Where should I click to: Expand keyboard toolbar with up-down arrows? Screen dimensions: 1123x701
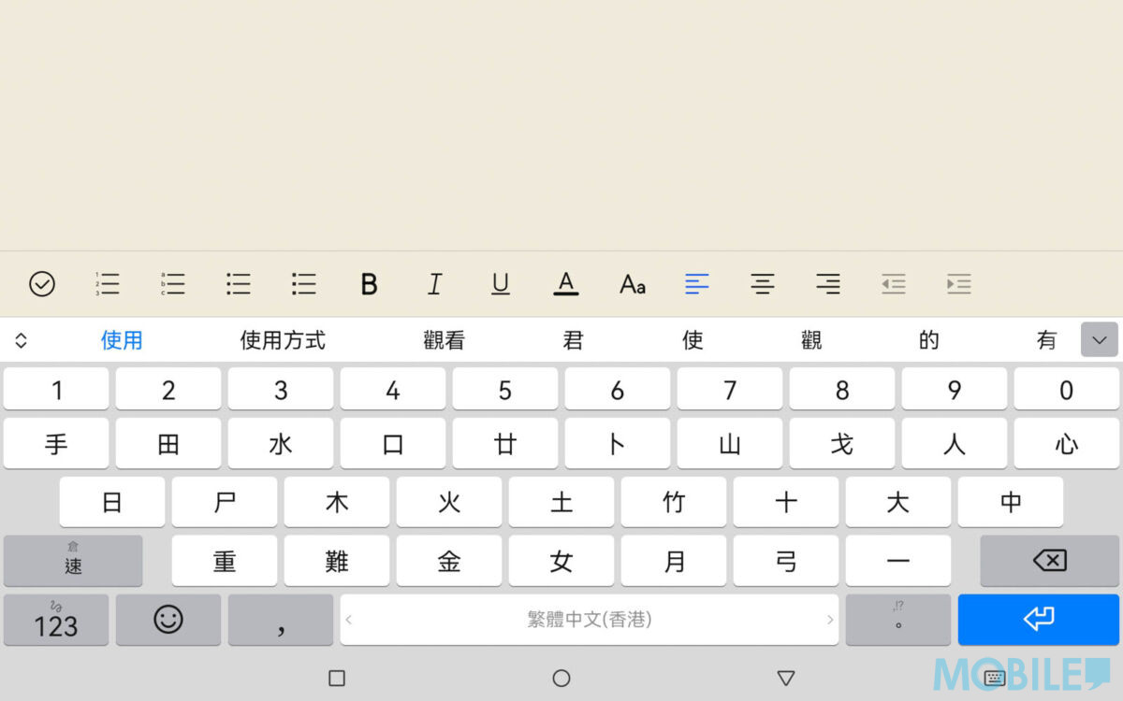coord(21,340)
